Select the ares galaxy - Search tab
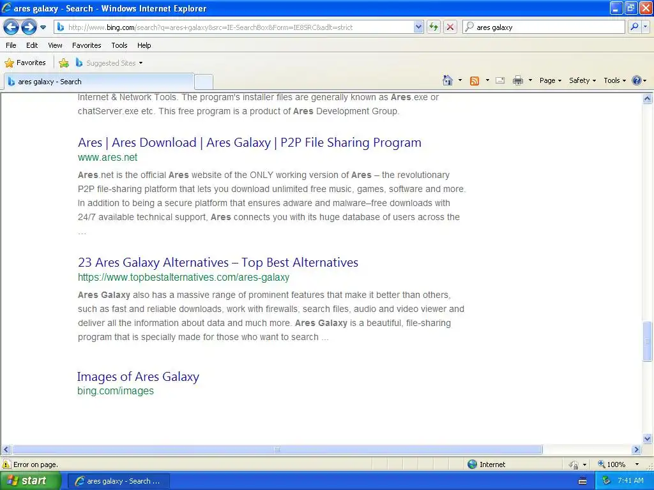 [99, 82]
